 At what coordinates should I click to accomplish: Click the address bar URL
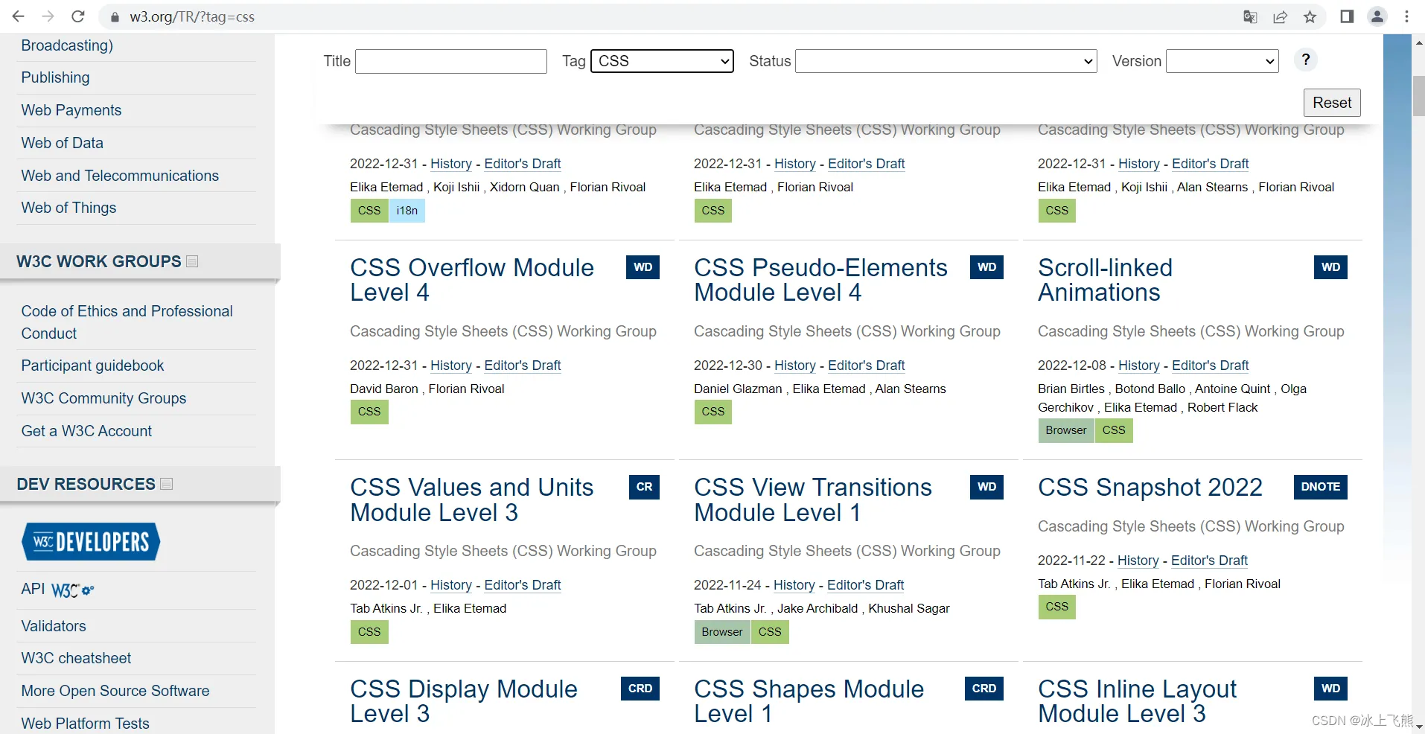[x=192, y=16]
